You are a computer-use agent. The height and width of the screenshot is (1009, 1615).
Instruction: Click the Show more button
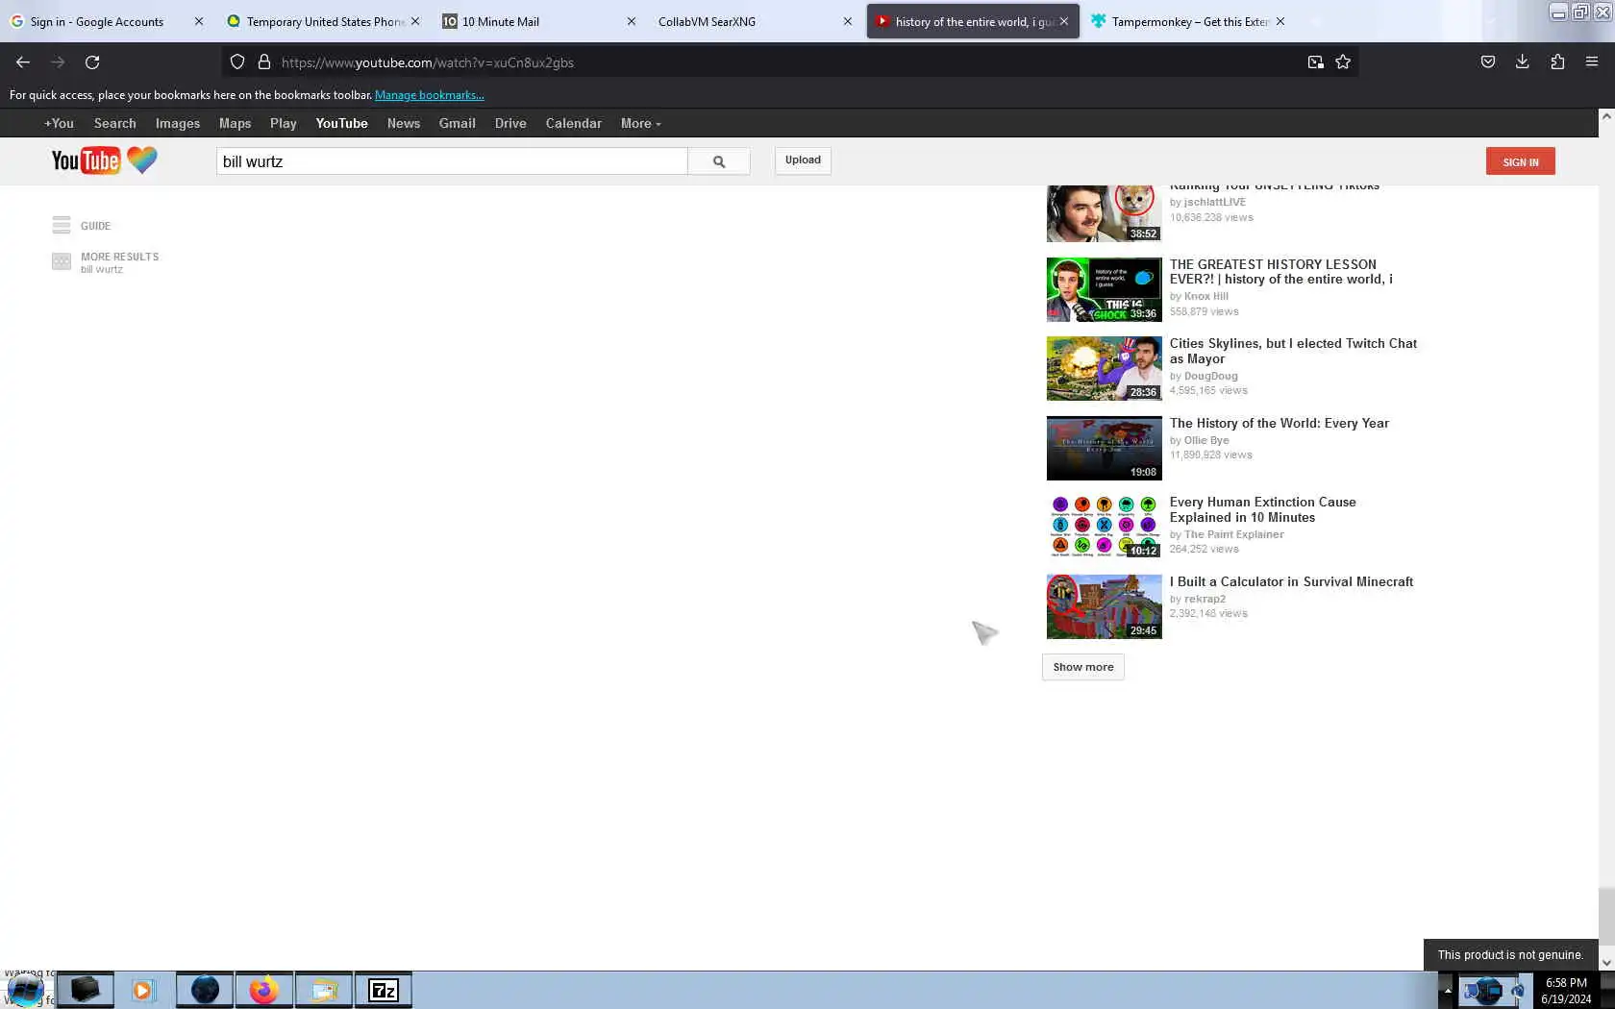1083,667
